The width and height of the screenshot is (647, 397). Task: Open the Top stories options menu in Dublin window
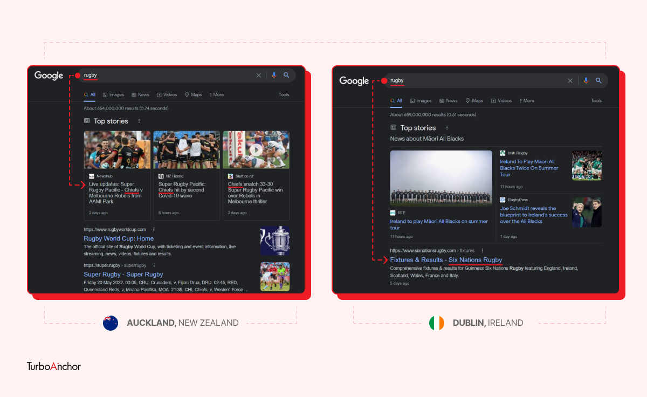pyautogui.click(x=447, y=128)
